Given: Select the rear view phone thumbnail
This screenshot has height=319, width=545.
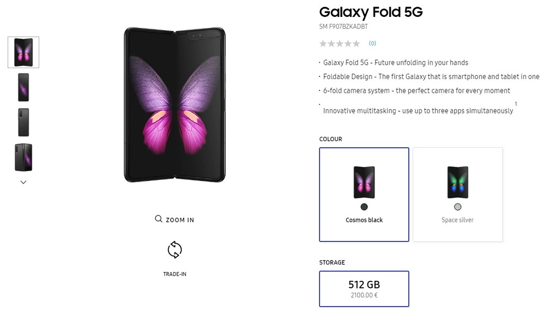Looking at the screenshot, I should tap(23, 122).
